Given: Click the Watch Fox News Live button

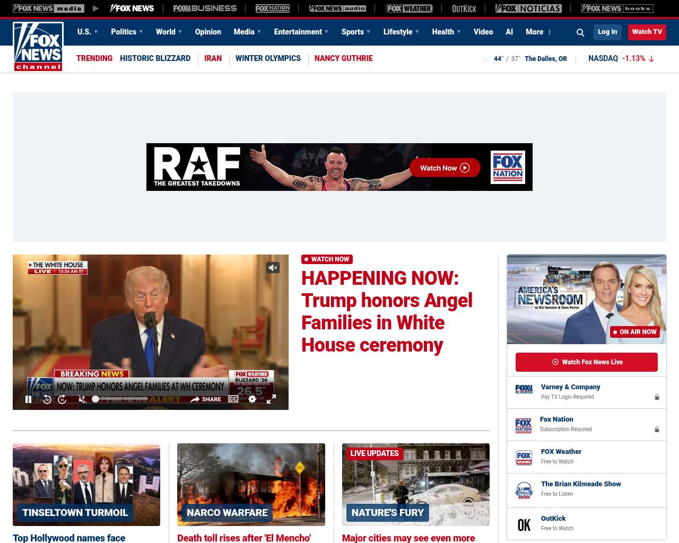Looking at the screenshot, I should (586, 362).
